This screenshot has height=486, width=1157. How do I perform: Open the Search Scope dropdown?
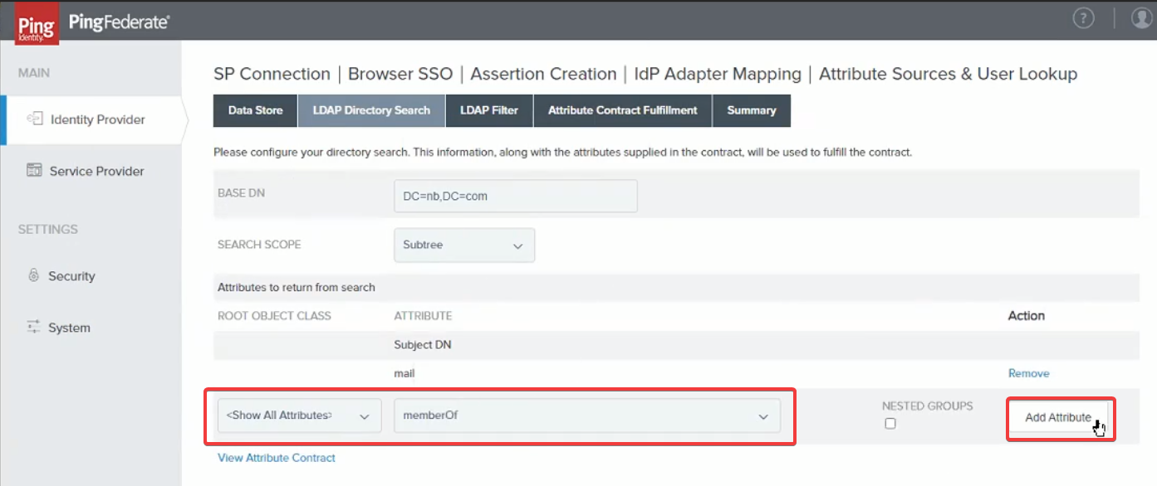tap(463, 245)
